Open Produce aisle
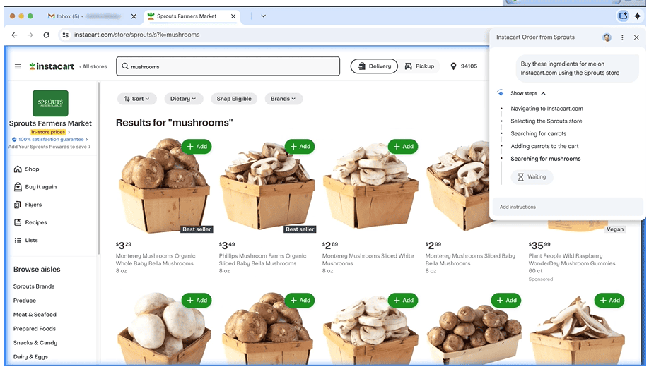 (x=25, y=301)
